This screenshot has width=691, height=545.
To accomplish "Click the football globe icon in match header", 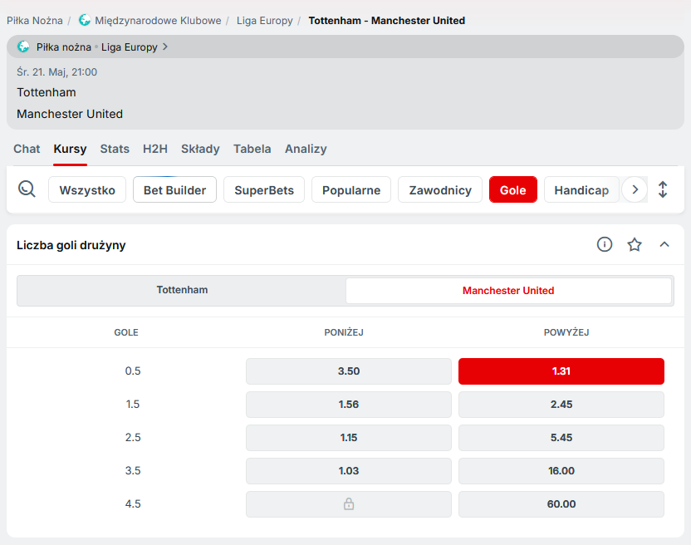I will point(23,47).
